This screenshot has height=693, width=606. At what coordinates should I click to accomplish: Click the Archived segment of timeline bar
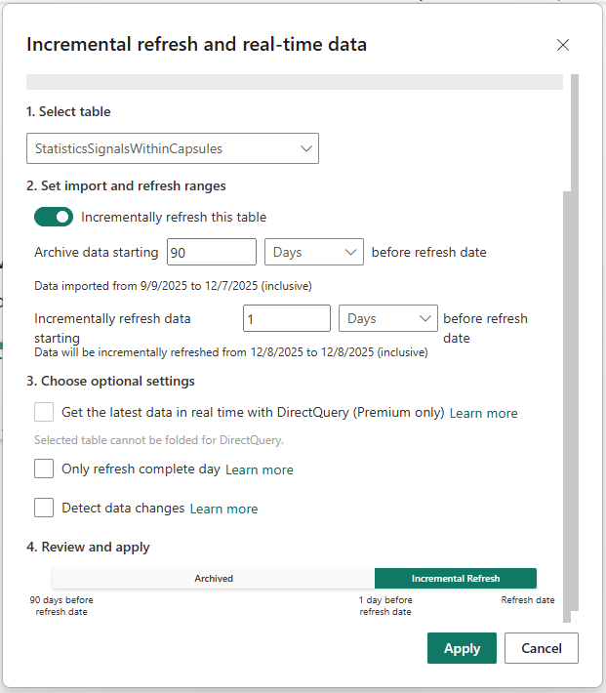[x=213, y=579]
